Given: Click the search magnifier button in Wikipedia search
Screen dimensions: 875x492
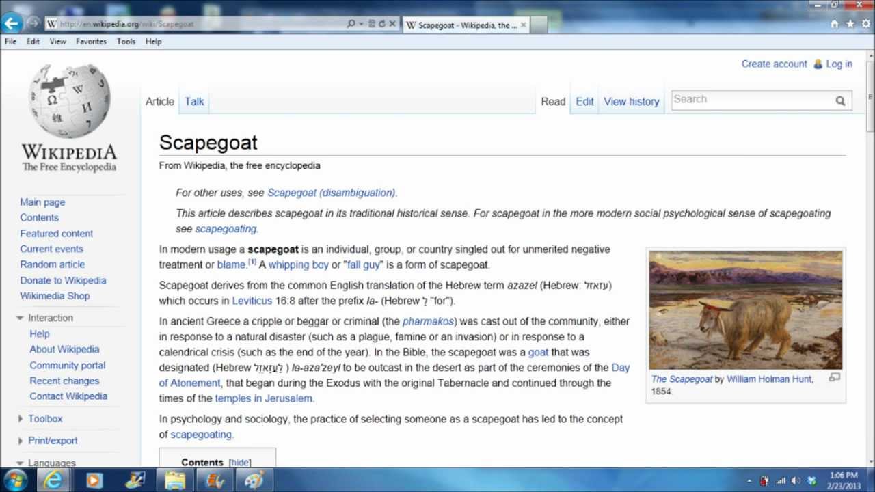Looking at the screenshot, I should tap(840, 100).
